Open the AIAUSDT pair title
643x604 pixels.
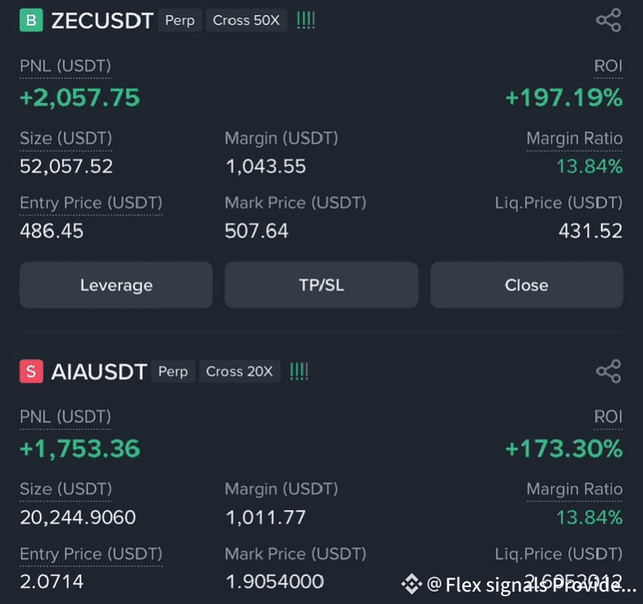coord(99,372)
